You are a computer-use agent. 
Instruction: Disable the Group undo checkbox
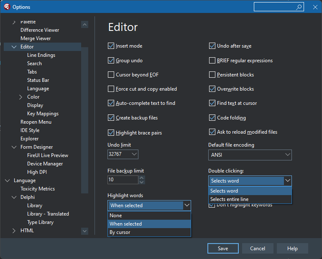[x=111, y=61]
